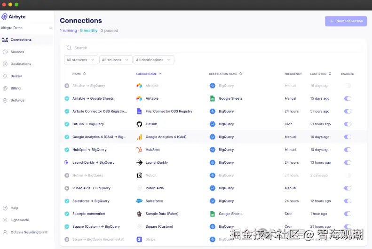Click the Salesforce cloud source icon
Image resolution: width=372 pixels, height=249 pixels.
(139, 201)
